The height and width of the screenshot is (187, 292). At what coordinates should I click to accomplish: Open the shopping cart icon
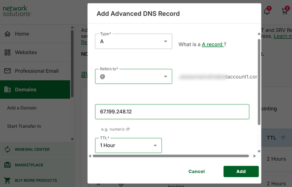point(284,12)
